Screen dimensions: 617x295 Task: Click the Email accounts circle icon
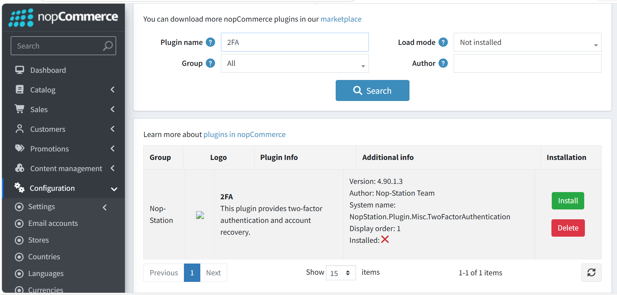19,223
